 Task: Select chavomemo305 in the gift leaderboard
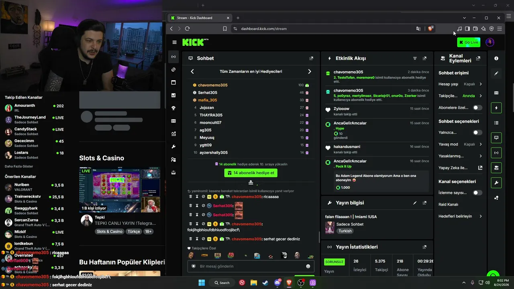213,85
